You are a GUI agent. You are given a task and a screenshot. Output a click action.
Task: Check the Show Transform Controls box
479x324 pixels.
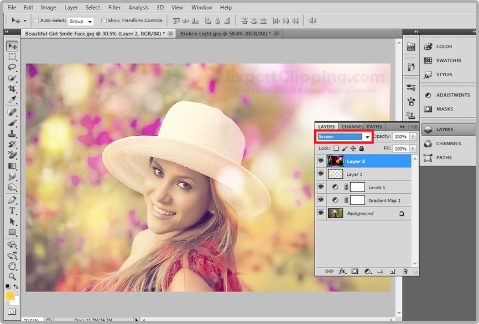(x=104, y=21)
